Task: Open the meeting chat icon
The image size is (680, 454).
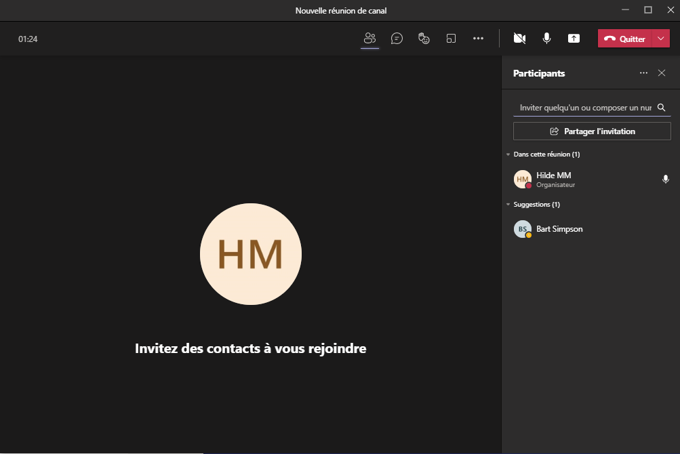Action: [397, 39]
